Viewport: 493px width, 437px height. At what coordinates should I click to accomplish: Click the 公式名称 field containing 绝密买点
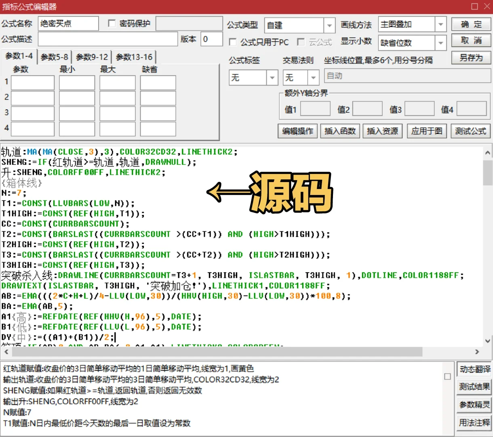coord(68,23)
